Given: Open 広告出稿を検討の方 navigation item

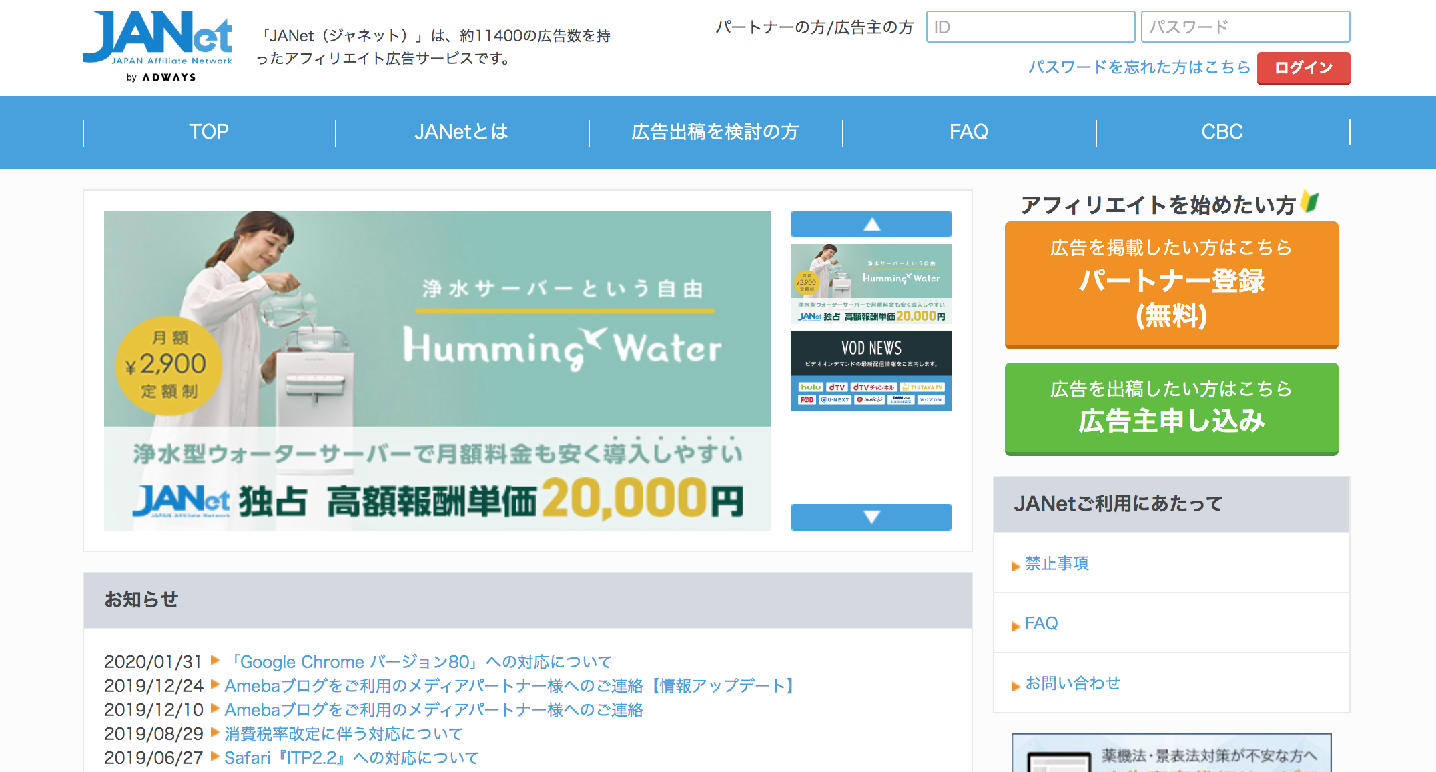Looking at the screenshot, I should (715, 132).
